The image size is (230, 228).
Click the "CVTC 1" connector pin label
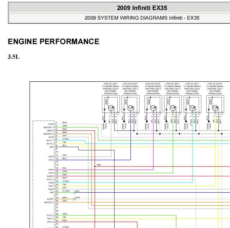coord(50,180)
